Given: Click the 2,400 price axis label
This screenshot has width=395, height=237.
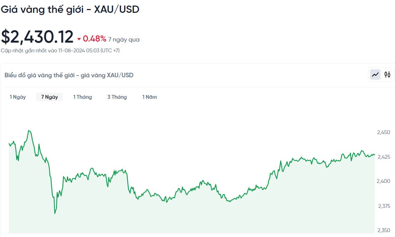Looking at the screenshot, I should tap(383, 181).
